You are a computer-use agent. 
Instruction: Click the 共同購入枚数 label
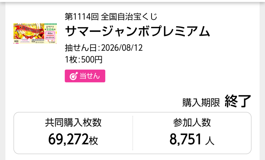[x=73, y=123]
